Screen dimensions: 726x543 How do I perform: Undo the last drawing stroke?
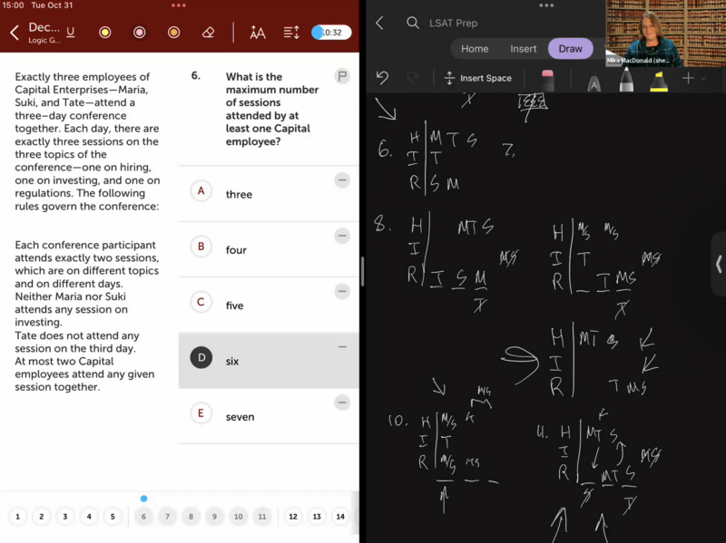(x=382, y=79)
